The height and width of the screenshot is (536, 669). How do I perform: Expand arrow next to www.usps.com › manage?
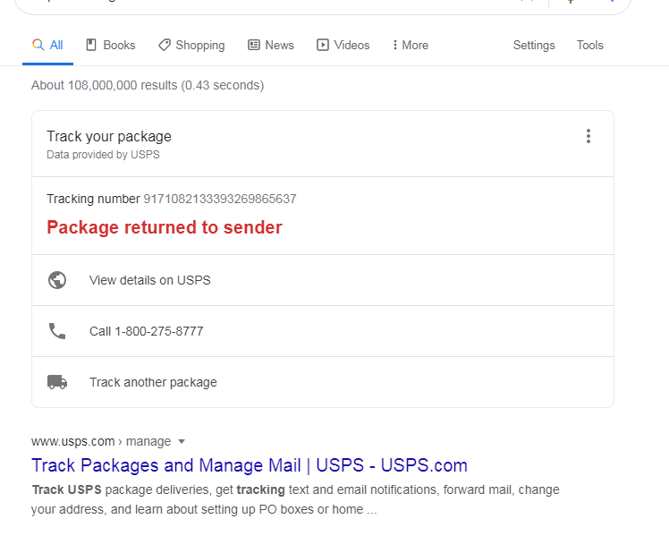[x=182, y=441]
